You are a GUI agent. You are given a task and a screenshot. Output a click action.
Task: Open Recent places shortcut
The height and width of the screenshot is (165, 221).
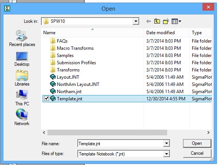(x=22, y=38)
